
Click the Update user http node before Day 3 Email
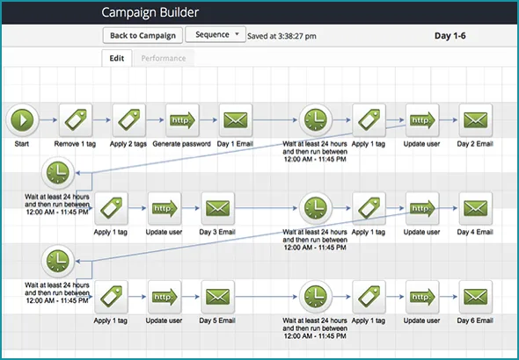pyautogui.click(x=164, y=208)
